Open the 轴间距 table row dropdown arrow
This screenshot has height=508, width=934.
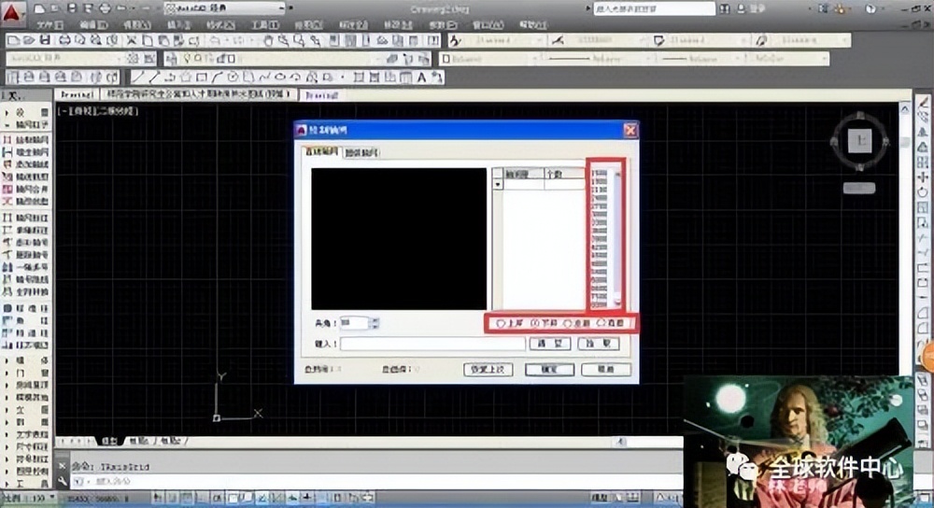point(498,185)
